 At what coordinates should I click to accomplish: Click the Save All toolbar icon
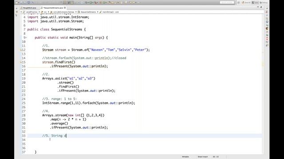pyautogui.click(x=24, y=3)
